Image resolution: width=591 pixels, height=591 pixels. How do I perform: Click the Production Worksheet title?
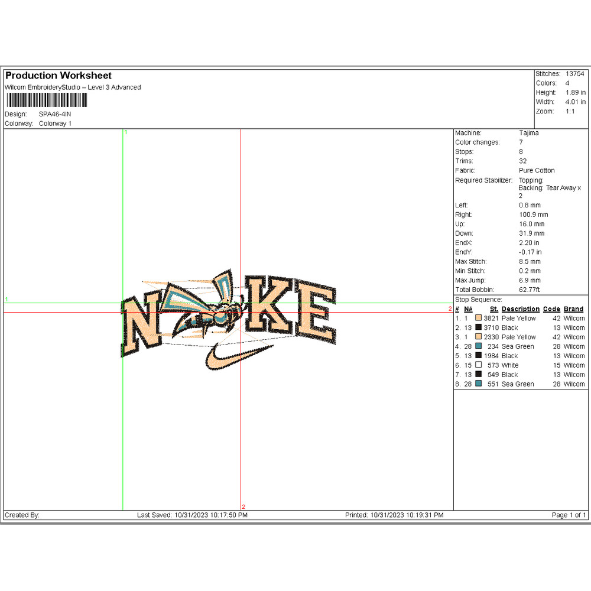(58, 76)
